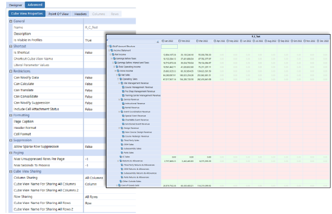This screenshot has height=214, width=332.
Task: Collapse the Cube View Sharing section
Action: [x=11, y=171]
